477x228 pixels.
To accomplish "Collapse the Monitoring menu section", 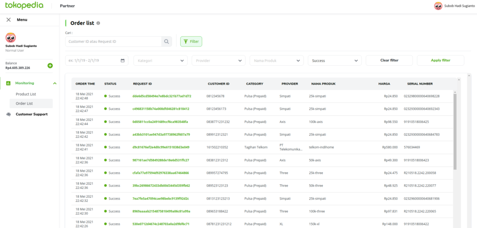I will 55,83.
